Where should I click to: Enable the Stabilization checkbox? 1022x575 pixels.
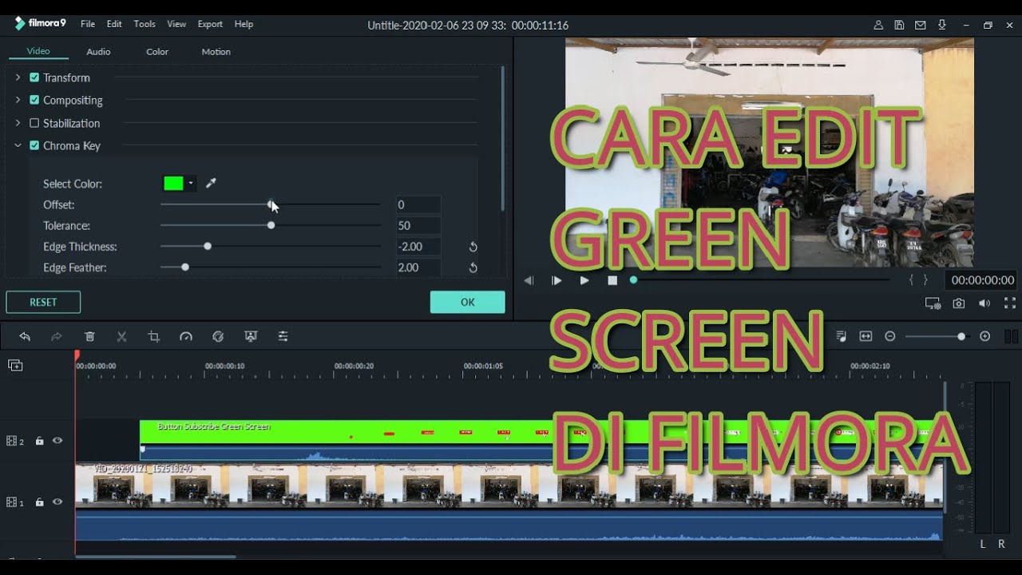(x=34, y=123)
